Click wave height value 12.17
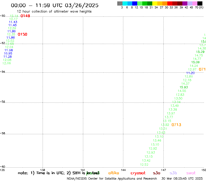Screen dimensions: 206x181 13,19
